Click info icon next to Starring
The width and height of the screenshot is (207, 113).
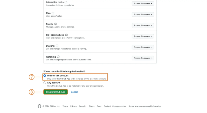[57, 46]
